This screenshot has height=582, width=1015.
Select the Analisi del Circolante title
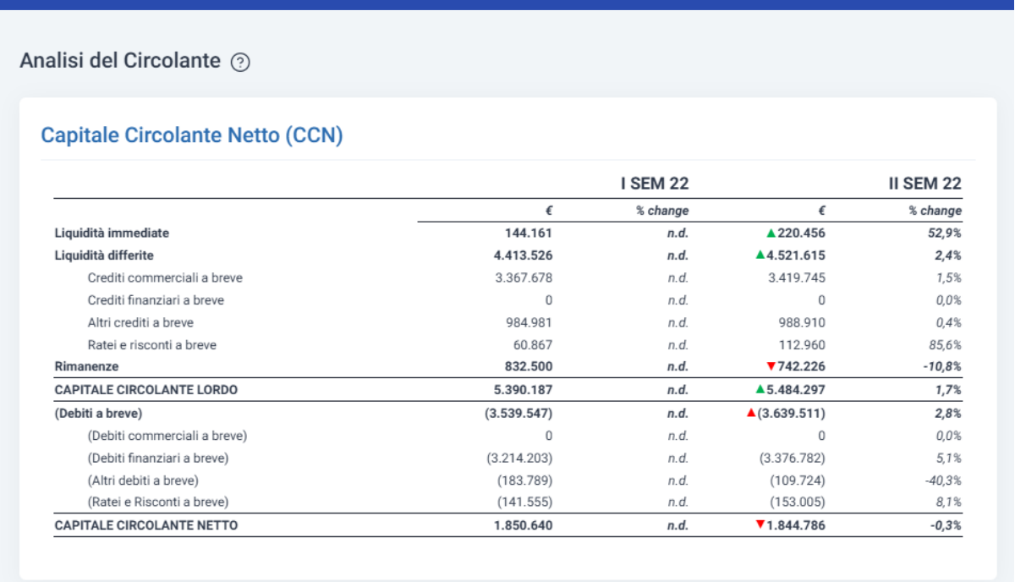point(119,61)
